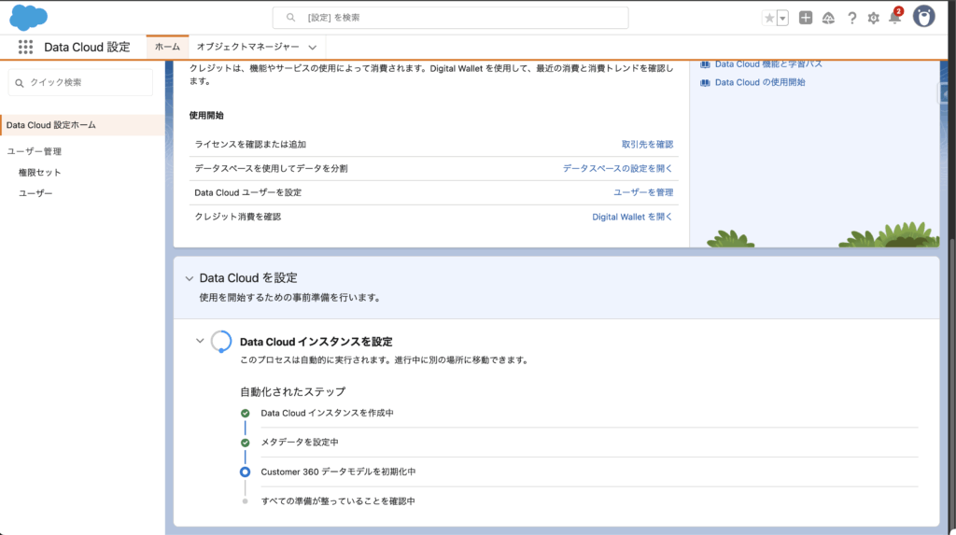Click the magnifier icon in quick find
The image size is (956, 535).
coord(20,83)
